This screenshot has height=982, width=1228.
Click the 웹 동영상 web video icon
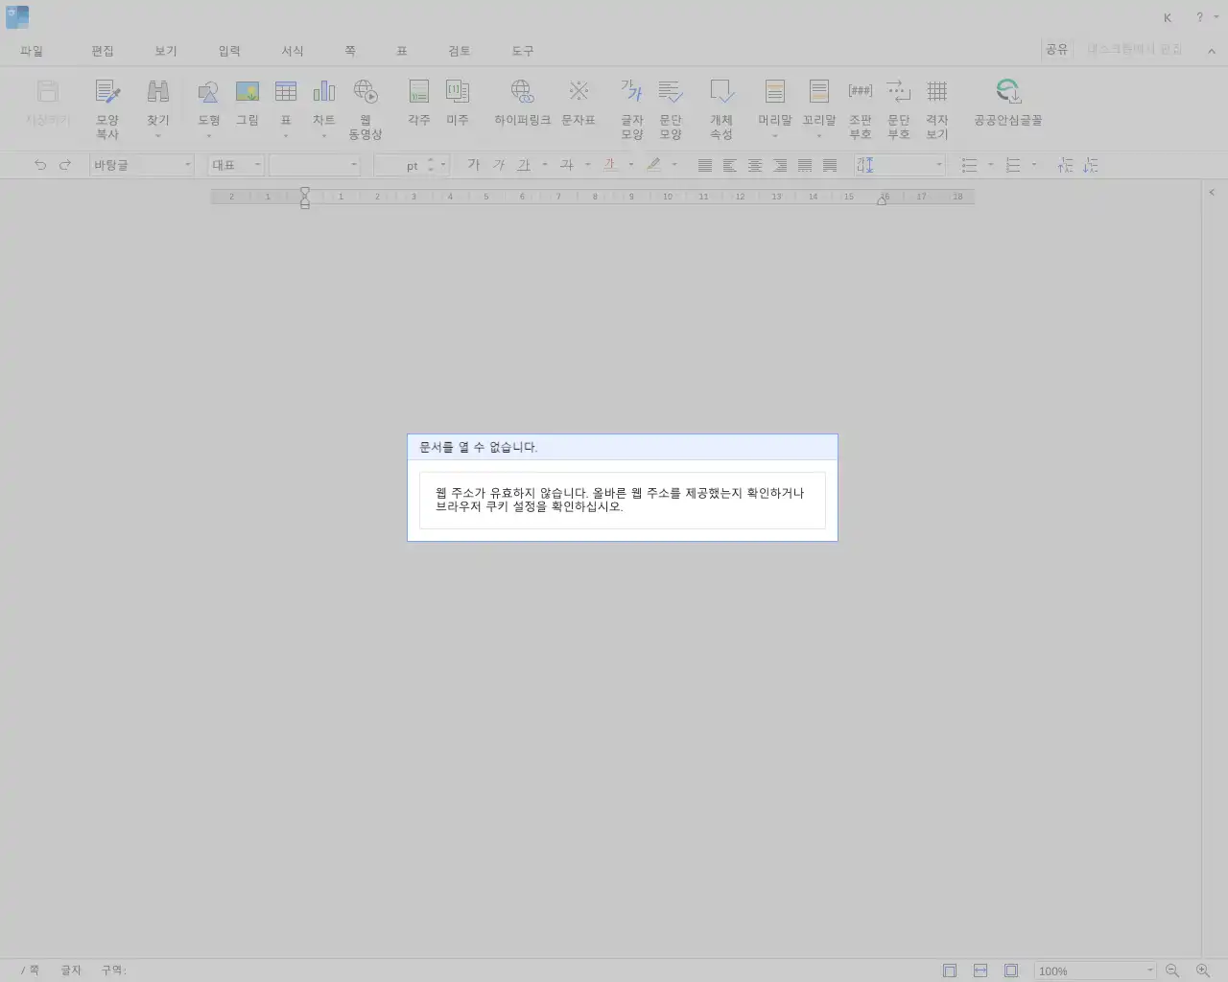pyautogui.click(x=366, y=92)
